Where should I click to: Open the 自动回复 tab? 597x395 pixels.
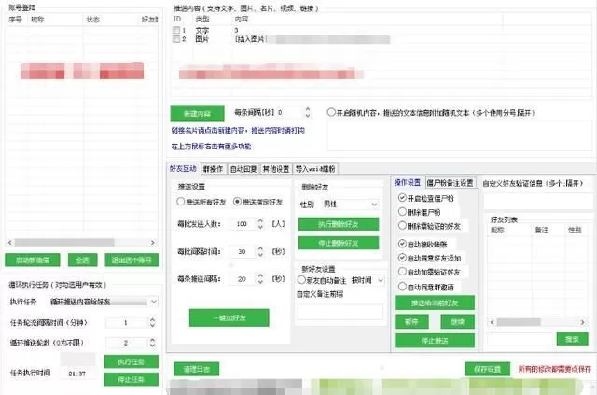click(243, 169)
